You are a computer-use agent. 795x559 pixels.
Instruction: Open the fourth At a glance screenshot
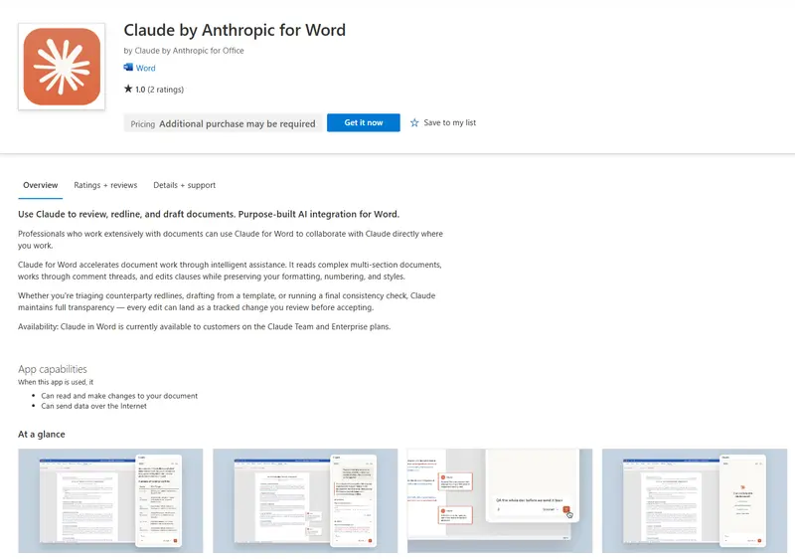[695, 500]
